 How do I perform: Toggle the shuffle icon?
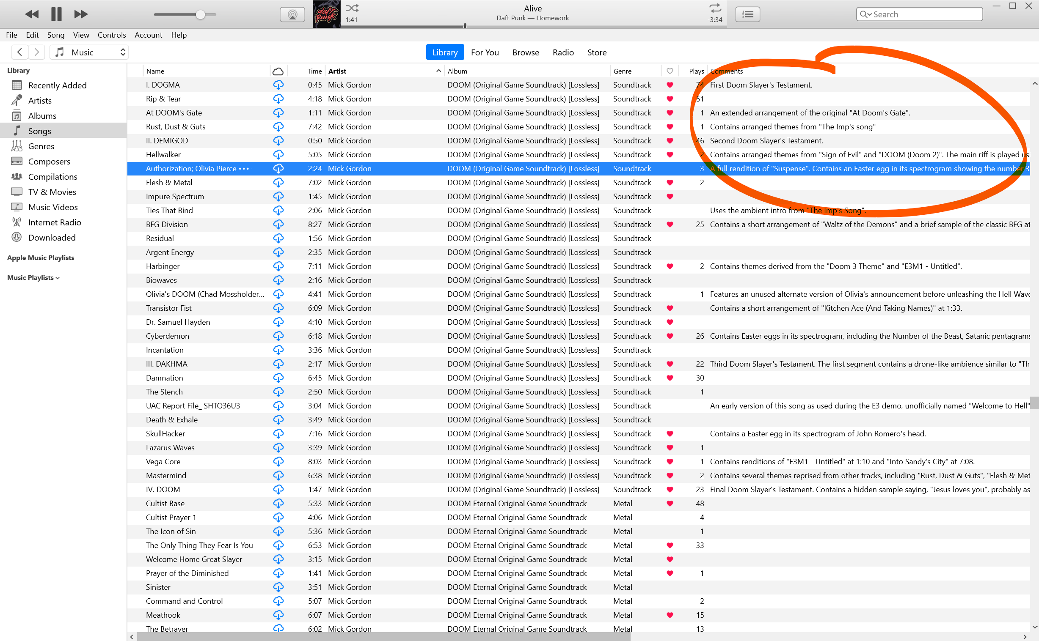pyautogui.click(x=352, y=8)
